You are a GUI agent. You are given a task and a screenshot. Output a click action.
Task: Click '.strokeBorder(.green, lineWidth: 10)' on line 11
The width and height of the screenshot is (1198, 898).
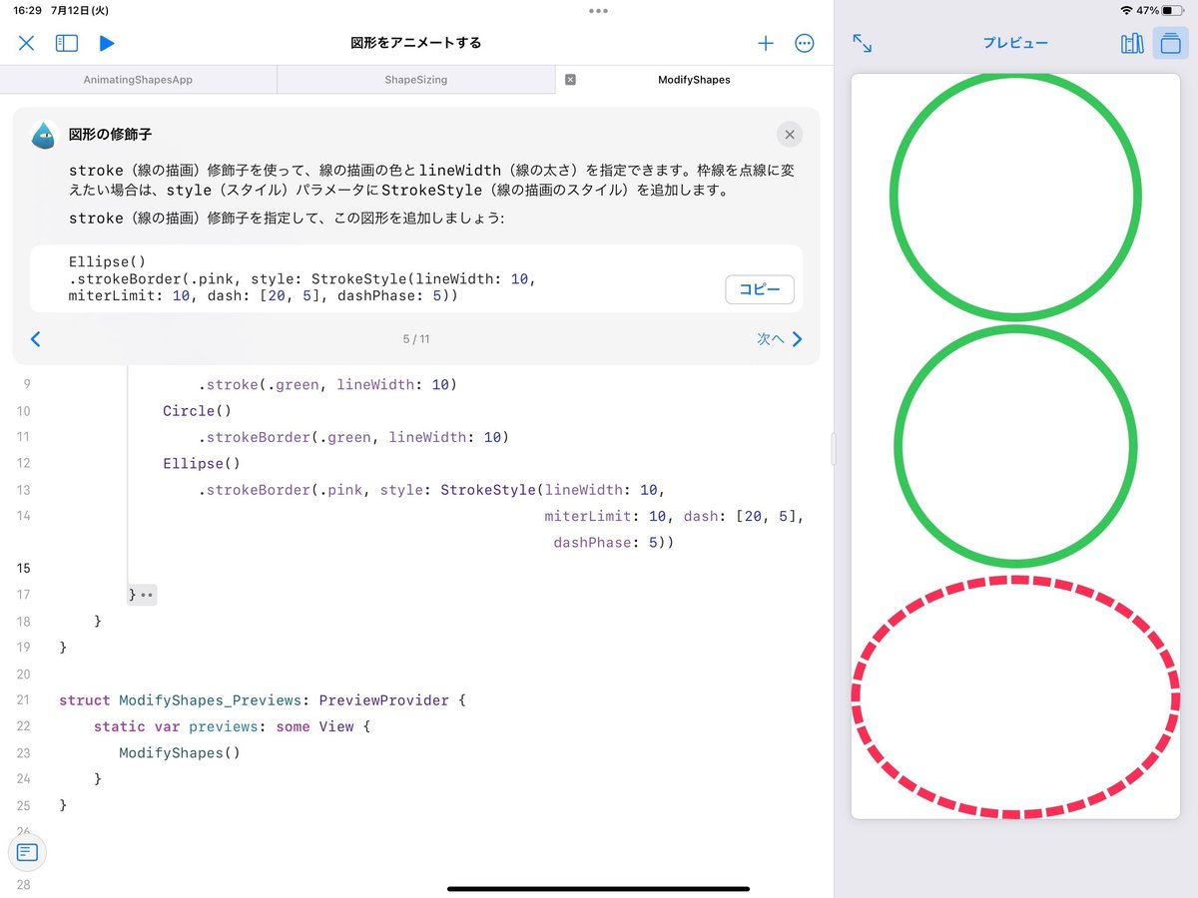coord(353,437)
